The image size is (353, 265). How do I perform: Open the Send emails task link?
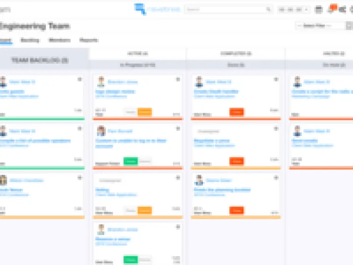305,141
